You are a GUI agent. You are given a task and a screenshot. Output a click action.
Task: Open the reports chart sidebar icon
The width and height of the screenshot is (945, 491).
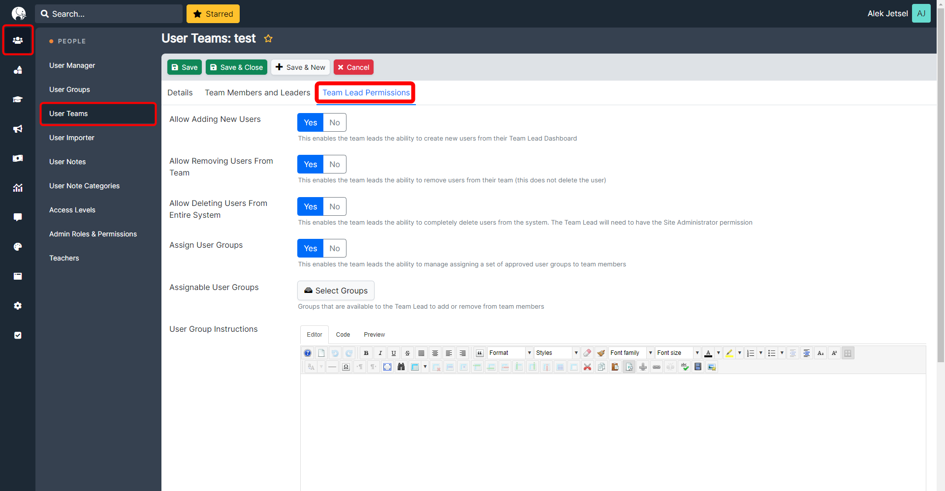[x=18, y=188]
